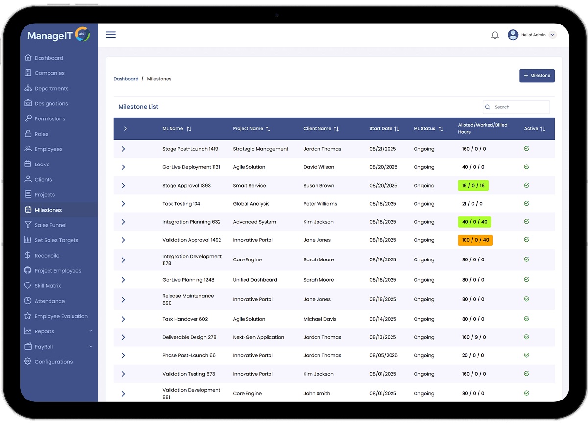Image resolution: width=588 pixels, height=424 pixels.
Task: Expand the Go-Live Deployment 1131 row
Action: (123, 167)
